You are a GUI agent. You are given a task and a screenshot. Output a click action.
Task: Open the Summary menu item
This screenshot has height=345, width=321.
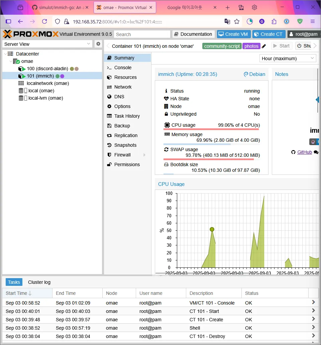(x=127, y=58)
